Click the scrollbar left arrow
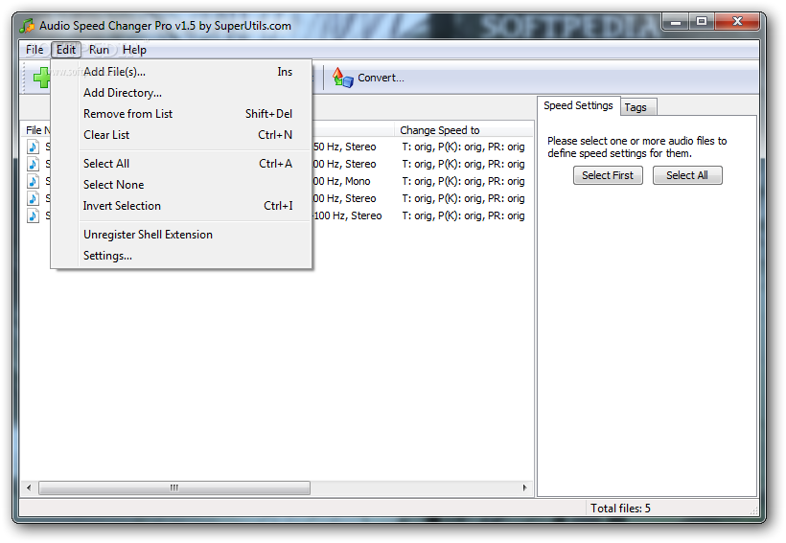Image resolution: width=786 pixels, height=543 pixels. tap(29, 487)
